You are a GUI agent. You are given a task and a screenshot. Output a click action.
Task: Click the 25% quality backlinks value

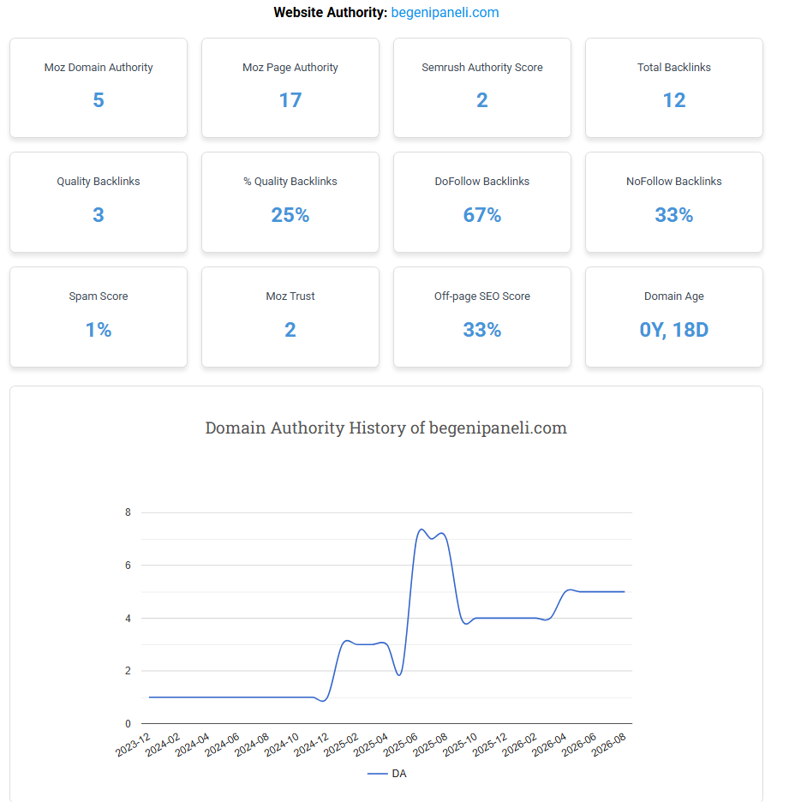click(290, 215)
